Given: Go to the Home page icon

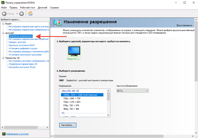Looking at the screenshot, I should (x=30, y=14).
